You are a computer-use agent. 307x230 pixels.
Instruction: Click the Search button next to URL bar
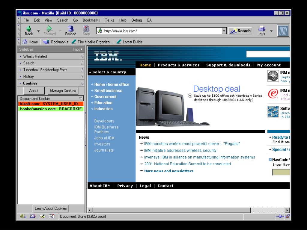[x=240, y=31]
